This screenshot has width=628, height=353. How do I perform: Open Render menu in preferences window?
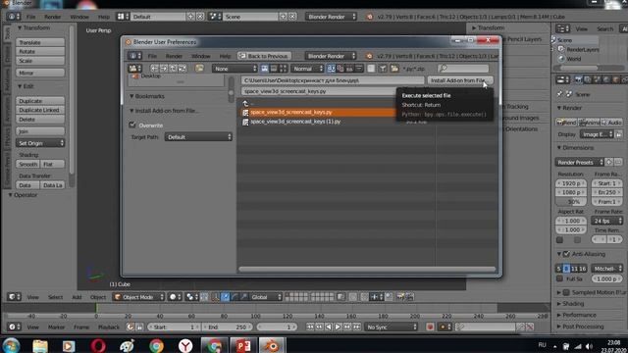pyautogui.click(x=174, y=57)
